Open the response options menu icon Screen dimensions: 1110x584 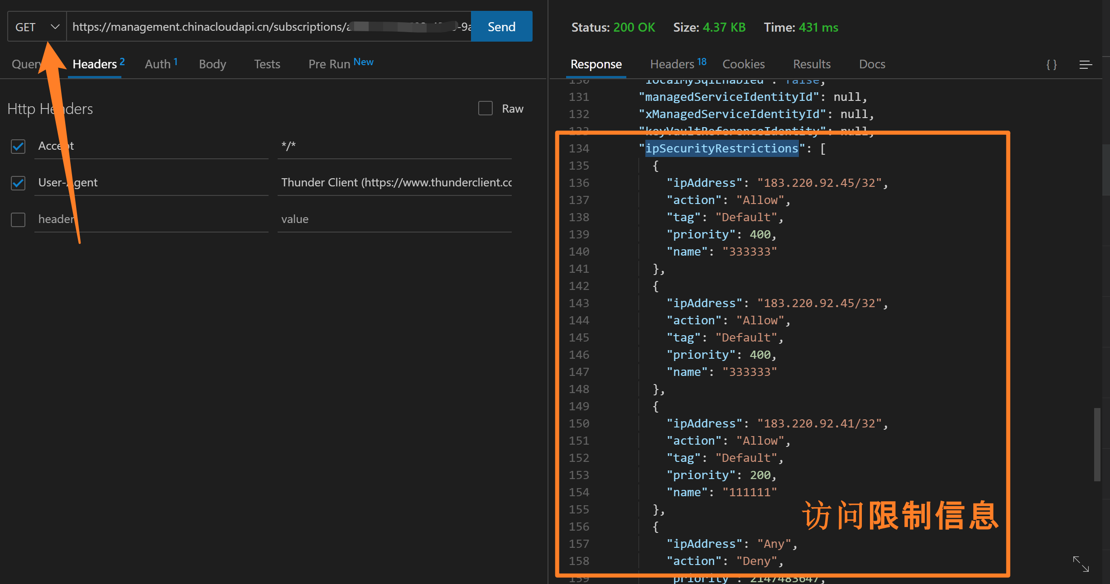pos(1086,65)
